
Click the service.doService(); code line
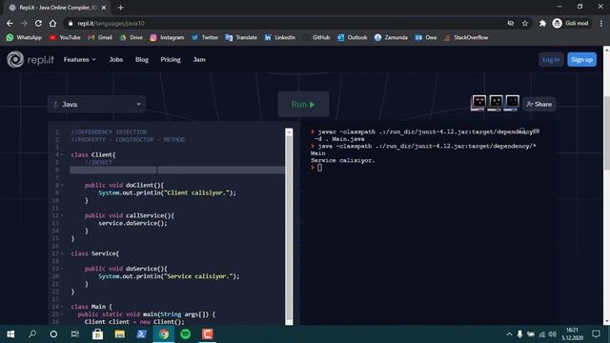tap(132, 223)
